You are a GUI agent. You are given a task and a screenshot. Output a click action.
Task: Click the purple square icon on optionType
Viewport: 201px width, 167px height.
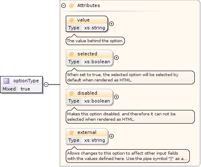pyautogui.click(x=7, y=81)
